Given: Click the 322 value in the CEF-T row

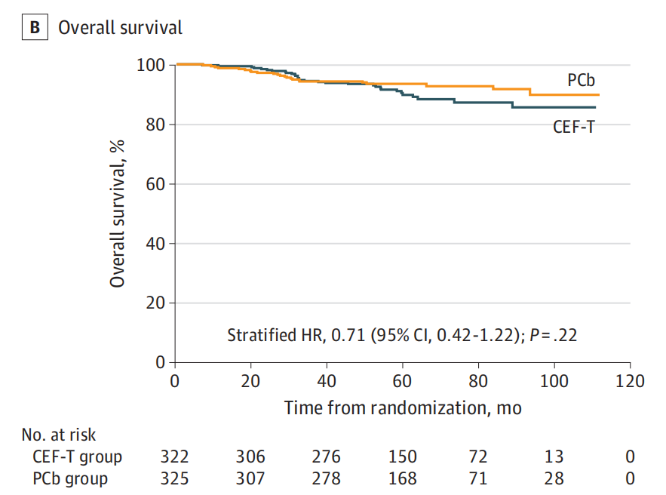Looking at the screenshot, I should point(175,457).
